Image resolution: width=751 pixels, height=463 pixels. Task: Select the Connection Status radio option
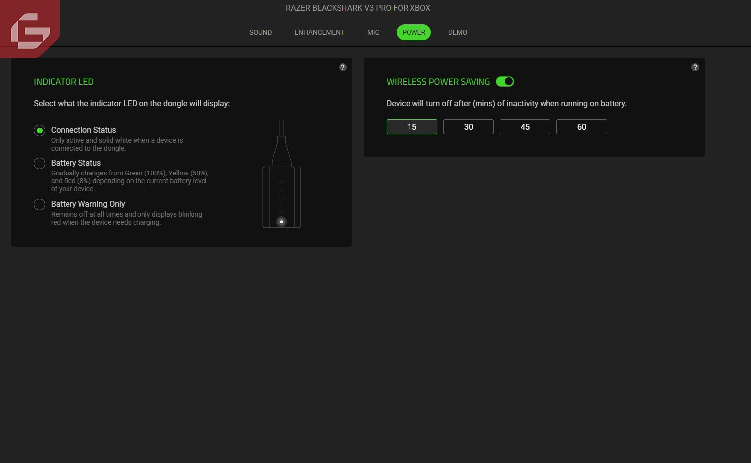39,130
